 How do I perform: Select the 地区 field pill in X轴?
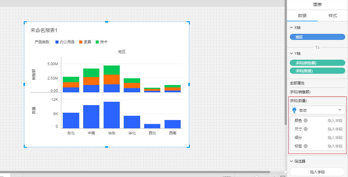point(317,37)
